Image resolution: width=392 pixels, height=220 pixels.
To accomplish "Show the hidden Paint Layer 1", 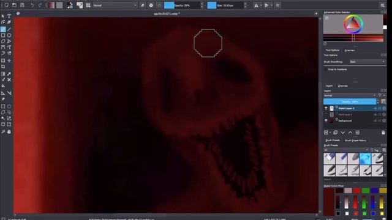I will 326,114.
